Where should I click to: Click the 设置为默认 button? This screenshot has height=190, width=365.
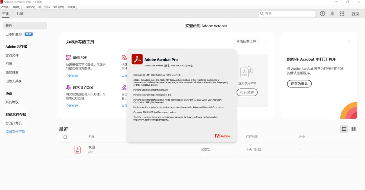click(299, 84)
